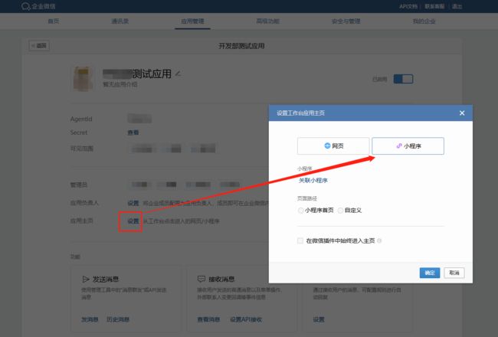This screenshot has height=337, width=498.
Task: Click 查看 next to Secret
Action: 133,133
